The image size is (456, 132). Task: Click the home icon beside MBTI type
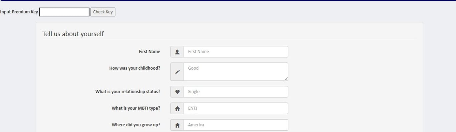[177, 108]
